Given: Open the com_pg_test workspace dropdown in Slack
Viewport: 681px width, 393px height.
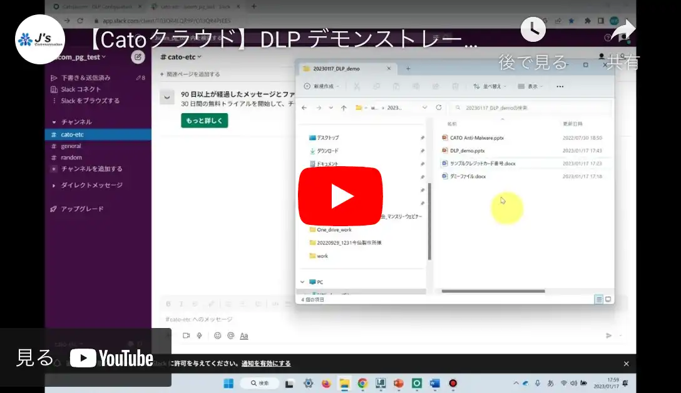Looking at the screenshot, I should point(81,57).
